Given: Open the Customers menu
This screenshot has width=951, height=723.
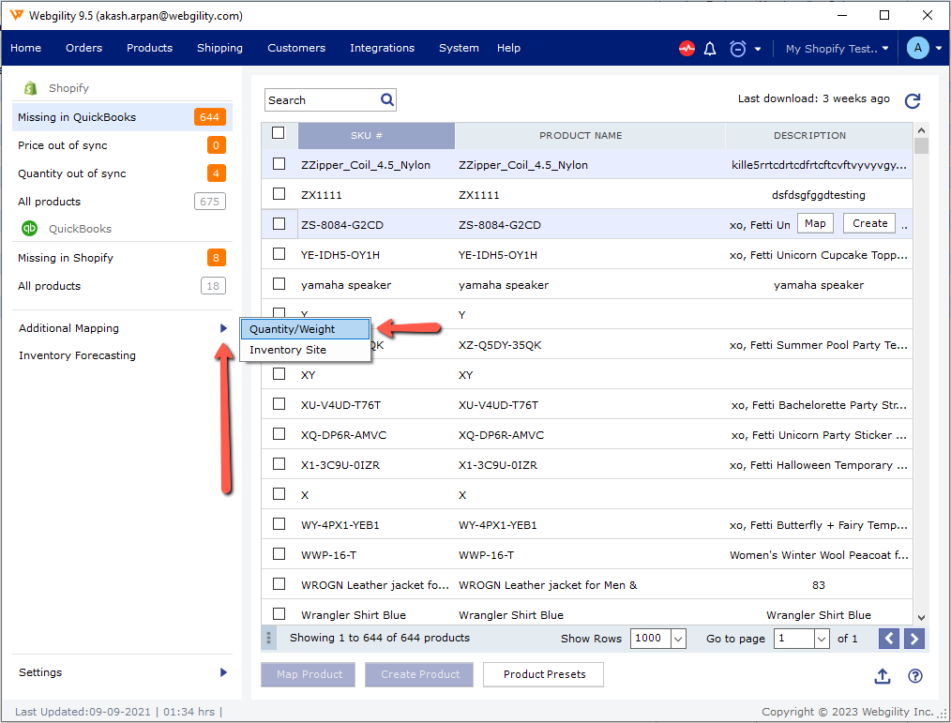Looking at the screenshot, I should [x=296, y=48].
